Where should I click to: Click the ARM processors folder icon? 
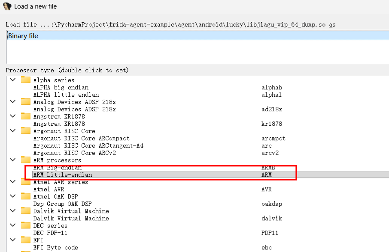point(26,160)
